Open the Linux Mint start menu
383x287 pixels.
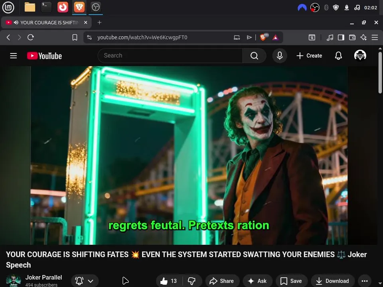coord(8,7)
